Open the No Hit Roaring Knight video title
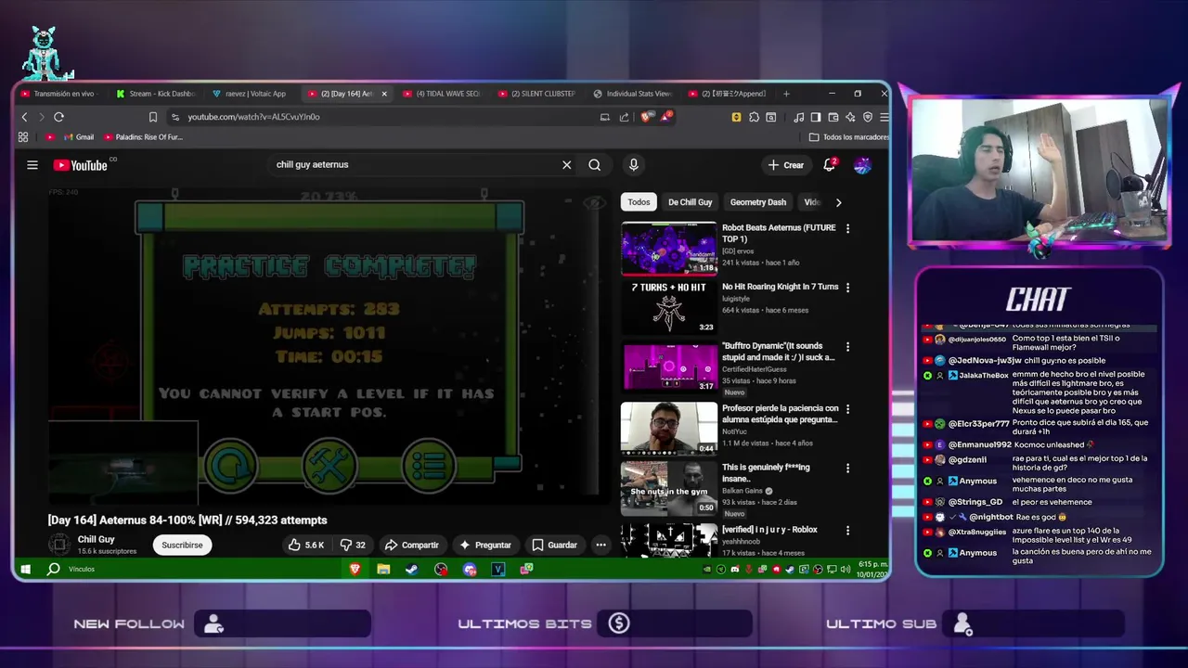Image resolution: width=1188 pixels, height=668 pixels. (x=780, y=287)
